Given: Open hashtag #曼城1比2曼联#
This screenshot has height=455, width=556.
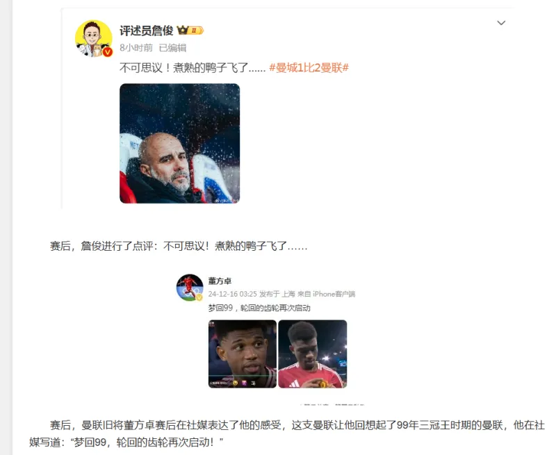Looking at the screenshot, I should [309, 67].
